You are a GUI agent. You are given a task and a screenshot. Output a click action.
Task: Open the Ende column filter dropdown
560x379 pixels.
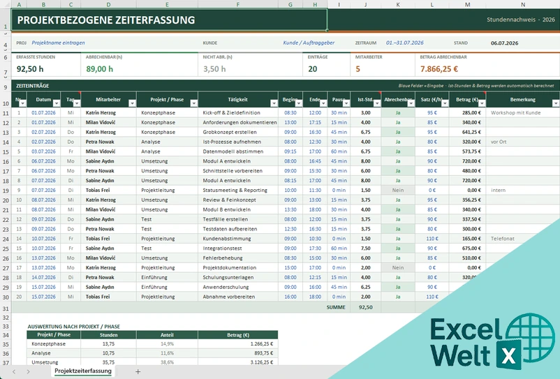pos(323,103)
